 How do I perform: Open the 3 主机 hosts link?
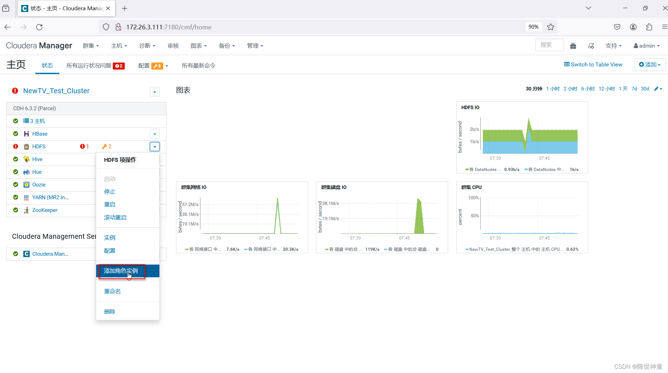coord(37,121)
